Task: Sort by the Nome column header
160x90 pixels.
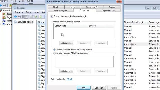Action: click(x=41, y=22)
